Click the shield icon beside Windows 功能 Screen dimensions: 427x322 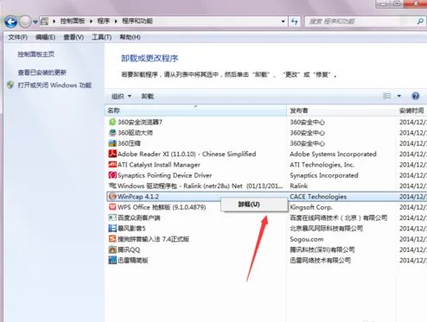pos(10,85)
